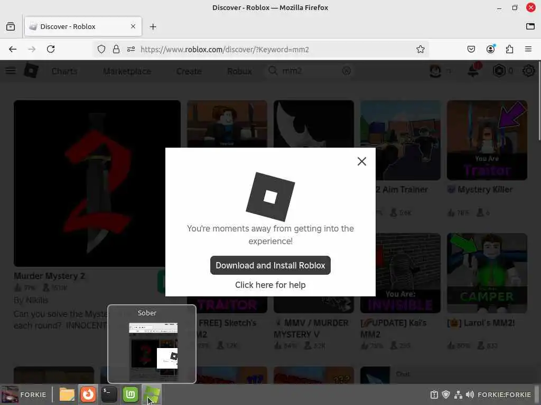
Task: Open the Mystery Killer game thumbnail
Action: [x=487, y=140]
